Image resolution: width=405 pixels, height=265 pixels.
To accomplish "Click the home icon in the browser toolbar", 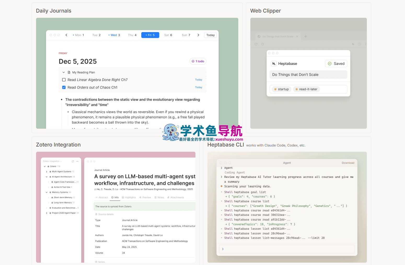I will click(x=263, y=44).
